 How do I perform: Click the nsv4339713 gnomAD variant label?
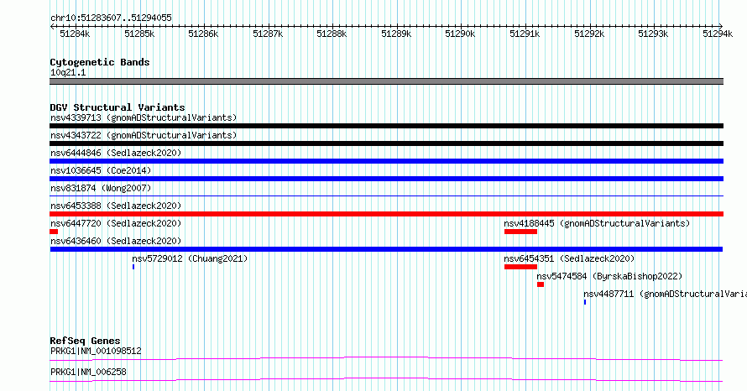(x=144, y=117)
